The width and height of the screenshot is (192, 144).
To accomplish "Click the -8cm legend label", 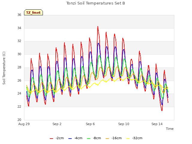I will click(x=97, y=138).
